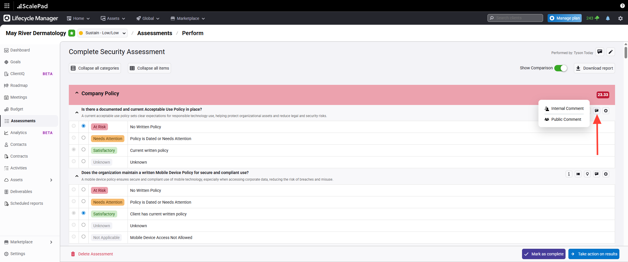Click lightbulb icon on Mobile Device Policy row
The height and width of the screenshot is (262, 628).
click(587, 174)
